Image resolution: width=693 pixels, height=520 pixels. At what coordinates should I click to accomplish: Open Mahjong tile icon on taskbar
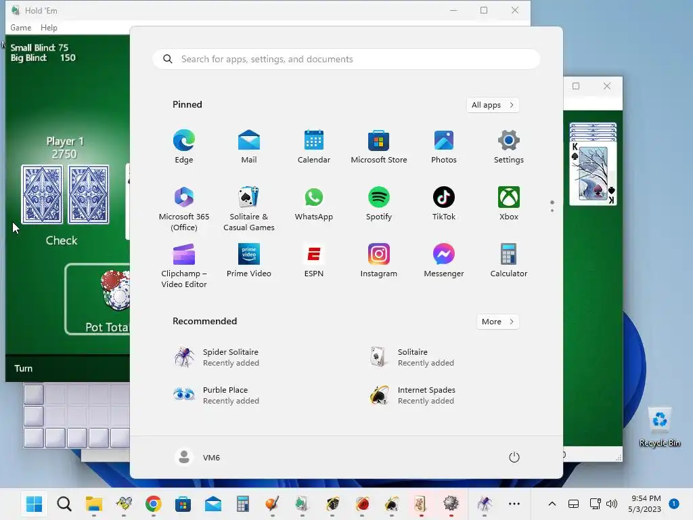point(420,504)
